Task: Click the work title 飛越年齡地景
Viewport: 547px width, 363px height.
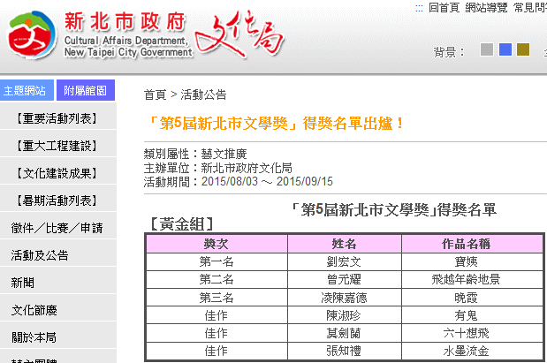Action: coord(466,279)
